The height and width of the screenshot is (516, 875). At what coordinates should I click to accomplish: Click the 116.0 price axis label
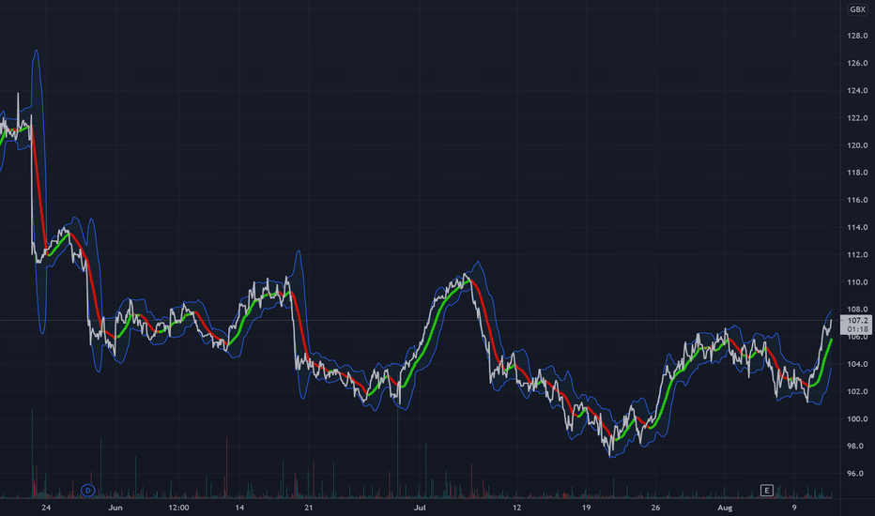click(857, 200)
